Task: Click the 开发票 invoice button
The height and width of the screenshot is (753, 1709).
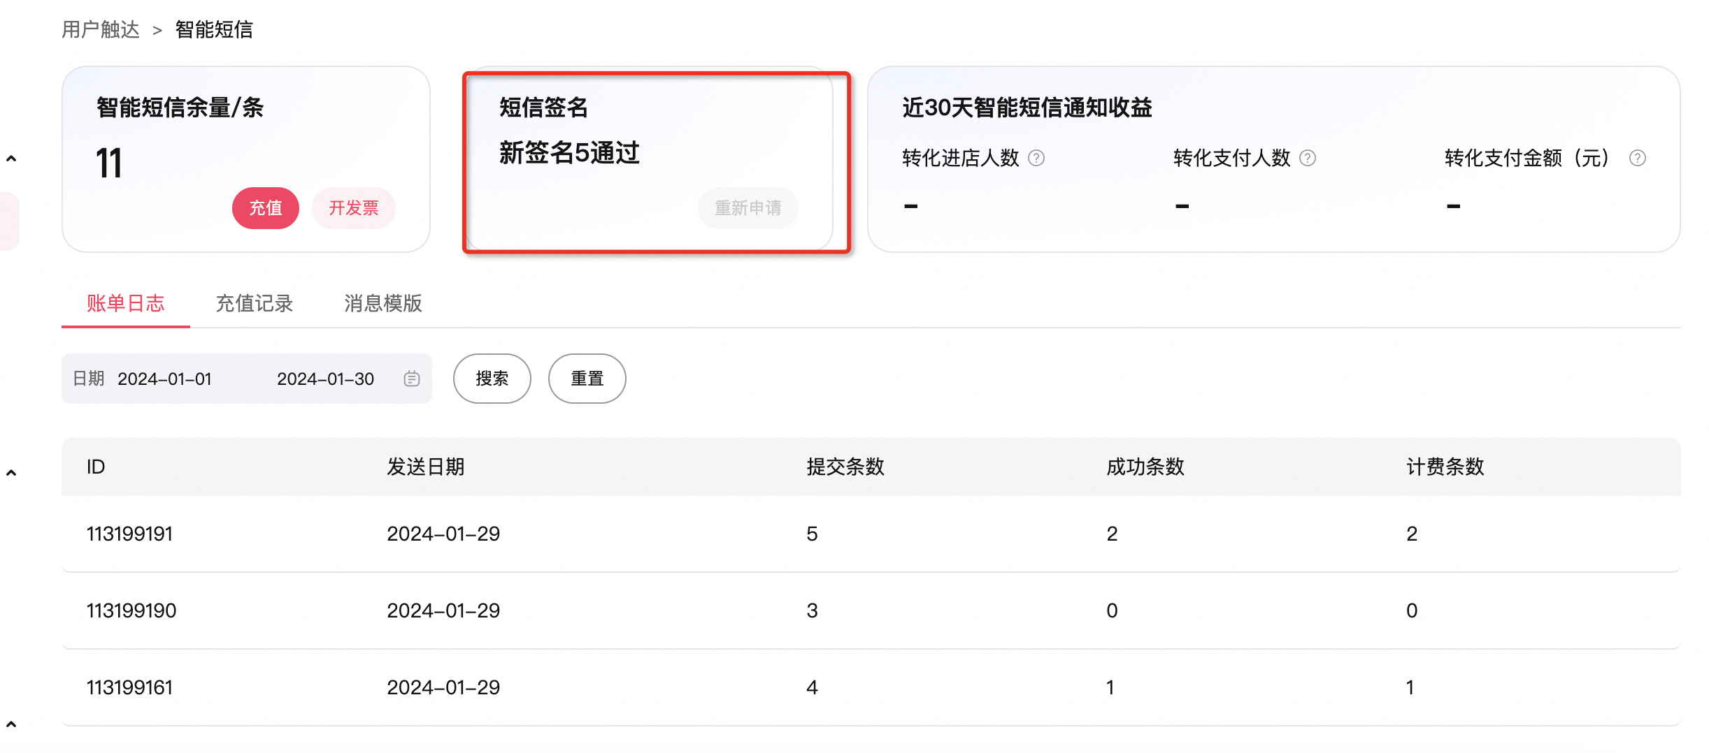Action: click(x=354, y=208)
